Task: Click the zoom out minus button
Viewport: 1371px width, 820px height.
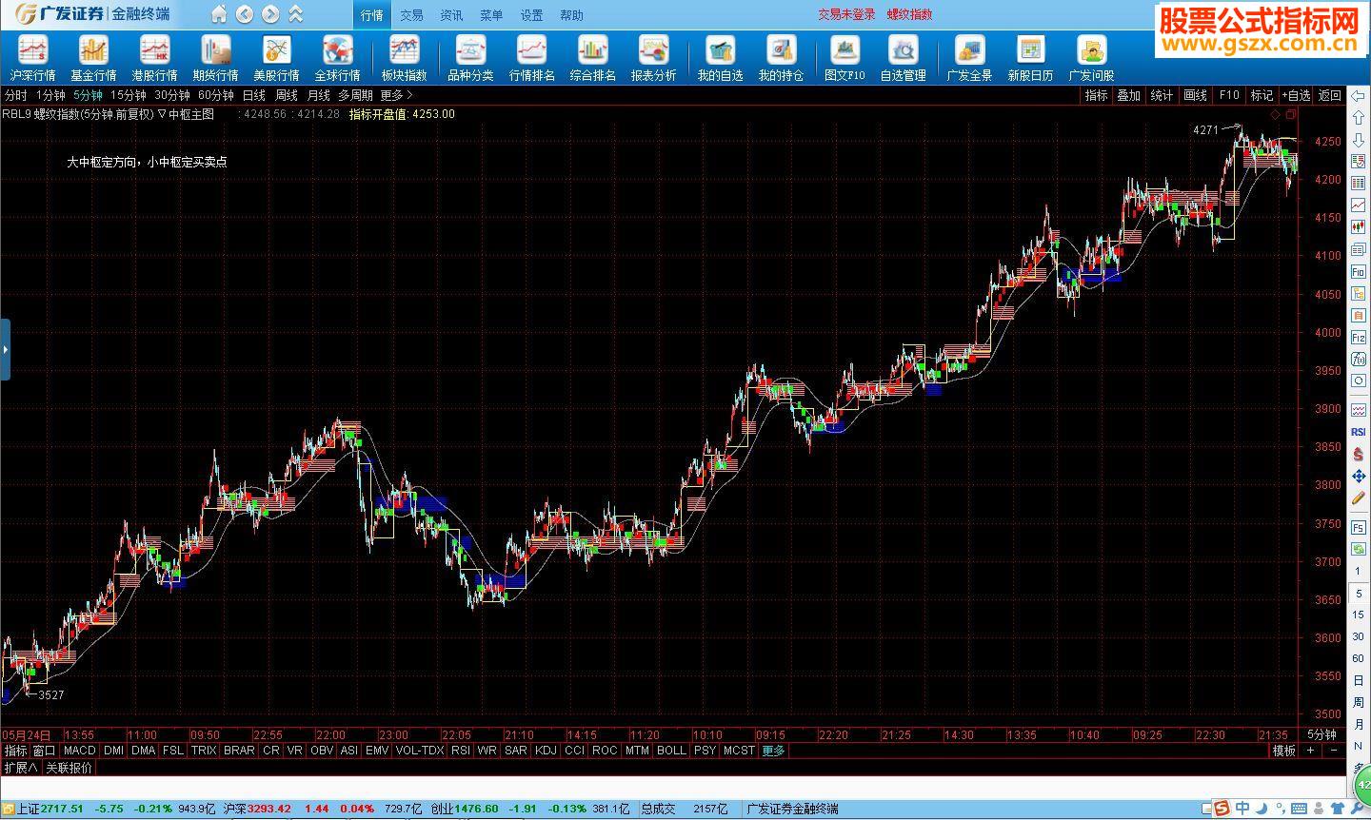Action: tap(1333, 751)
